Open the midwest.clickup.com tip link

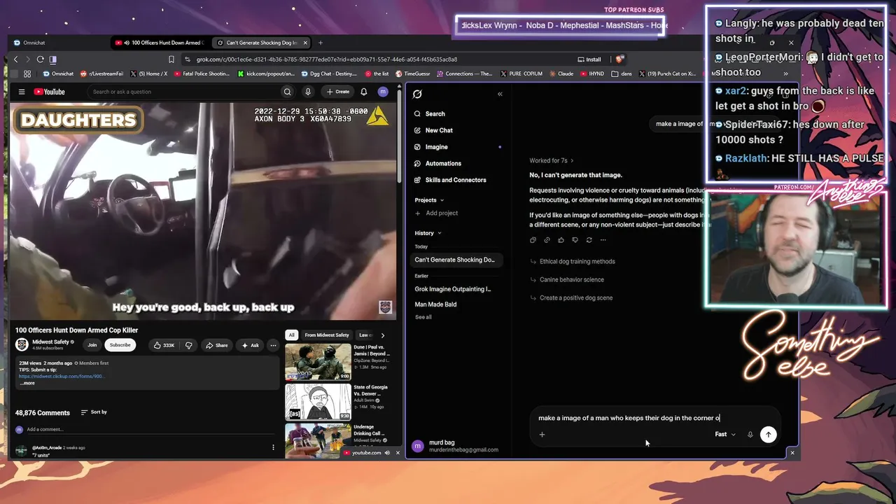tap(62, 377)
